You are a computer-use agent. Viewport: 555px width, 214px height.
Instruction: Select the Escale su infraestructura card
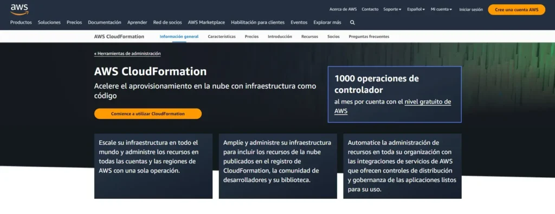pyautogui.click(x=153, y=166)
